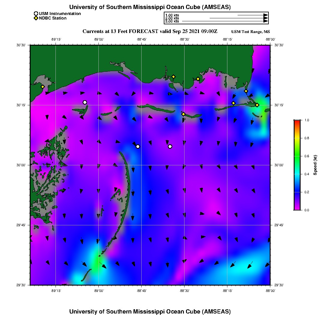The image size is (330, 315).
Task: Select the northernmost yellow NDBC station diamond
Action: pos(173,76)
